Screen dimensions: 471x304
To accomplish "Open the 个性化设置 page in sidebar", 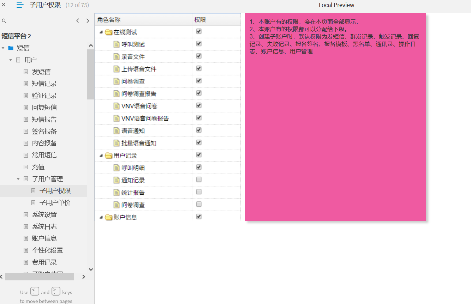I will [x=48, y=250].
